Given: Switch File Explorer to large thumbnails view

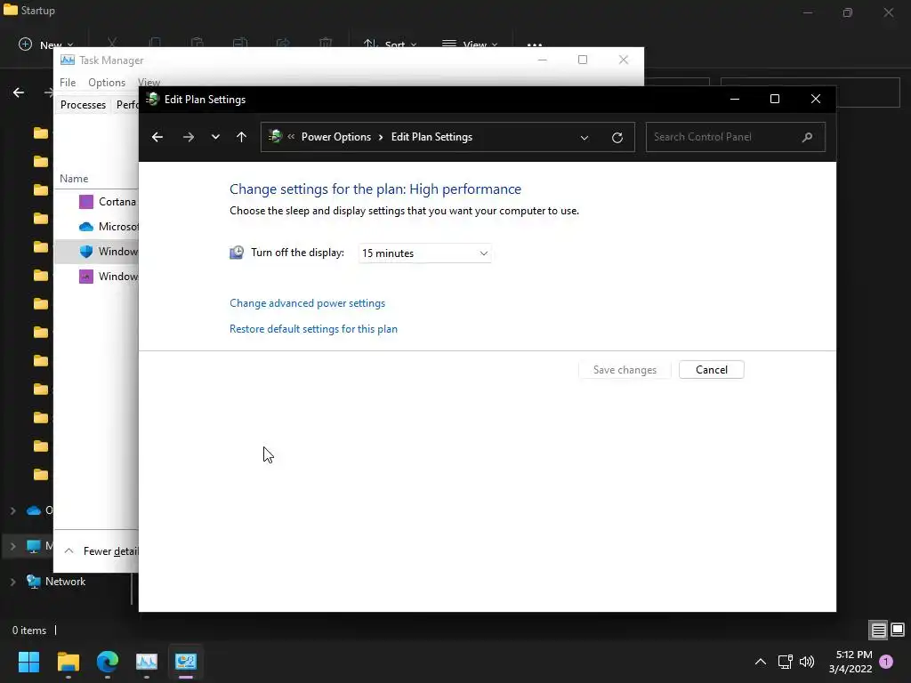Looking at the screenshot, I should click(898, 630).
